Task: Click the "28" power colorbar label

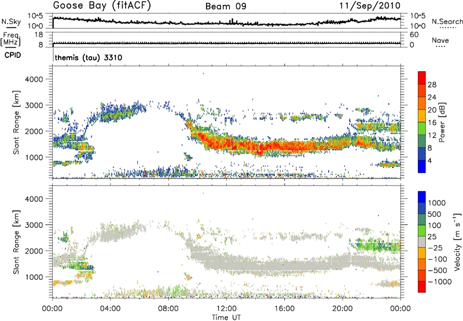Action: pyautogui.click(x=432, y=85)
